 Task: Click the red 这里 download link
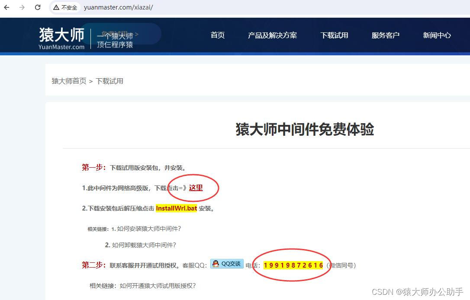tap(196, 188)
